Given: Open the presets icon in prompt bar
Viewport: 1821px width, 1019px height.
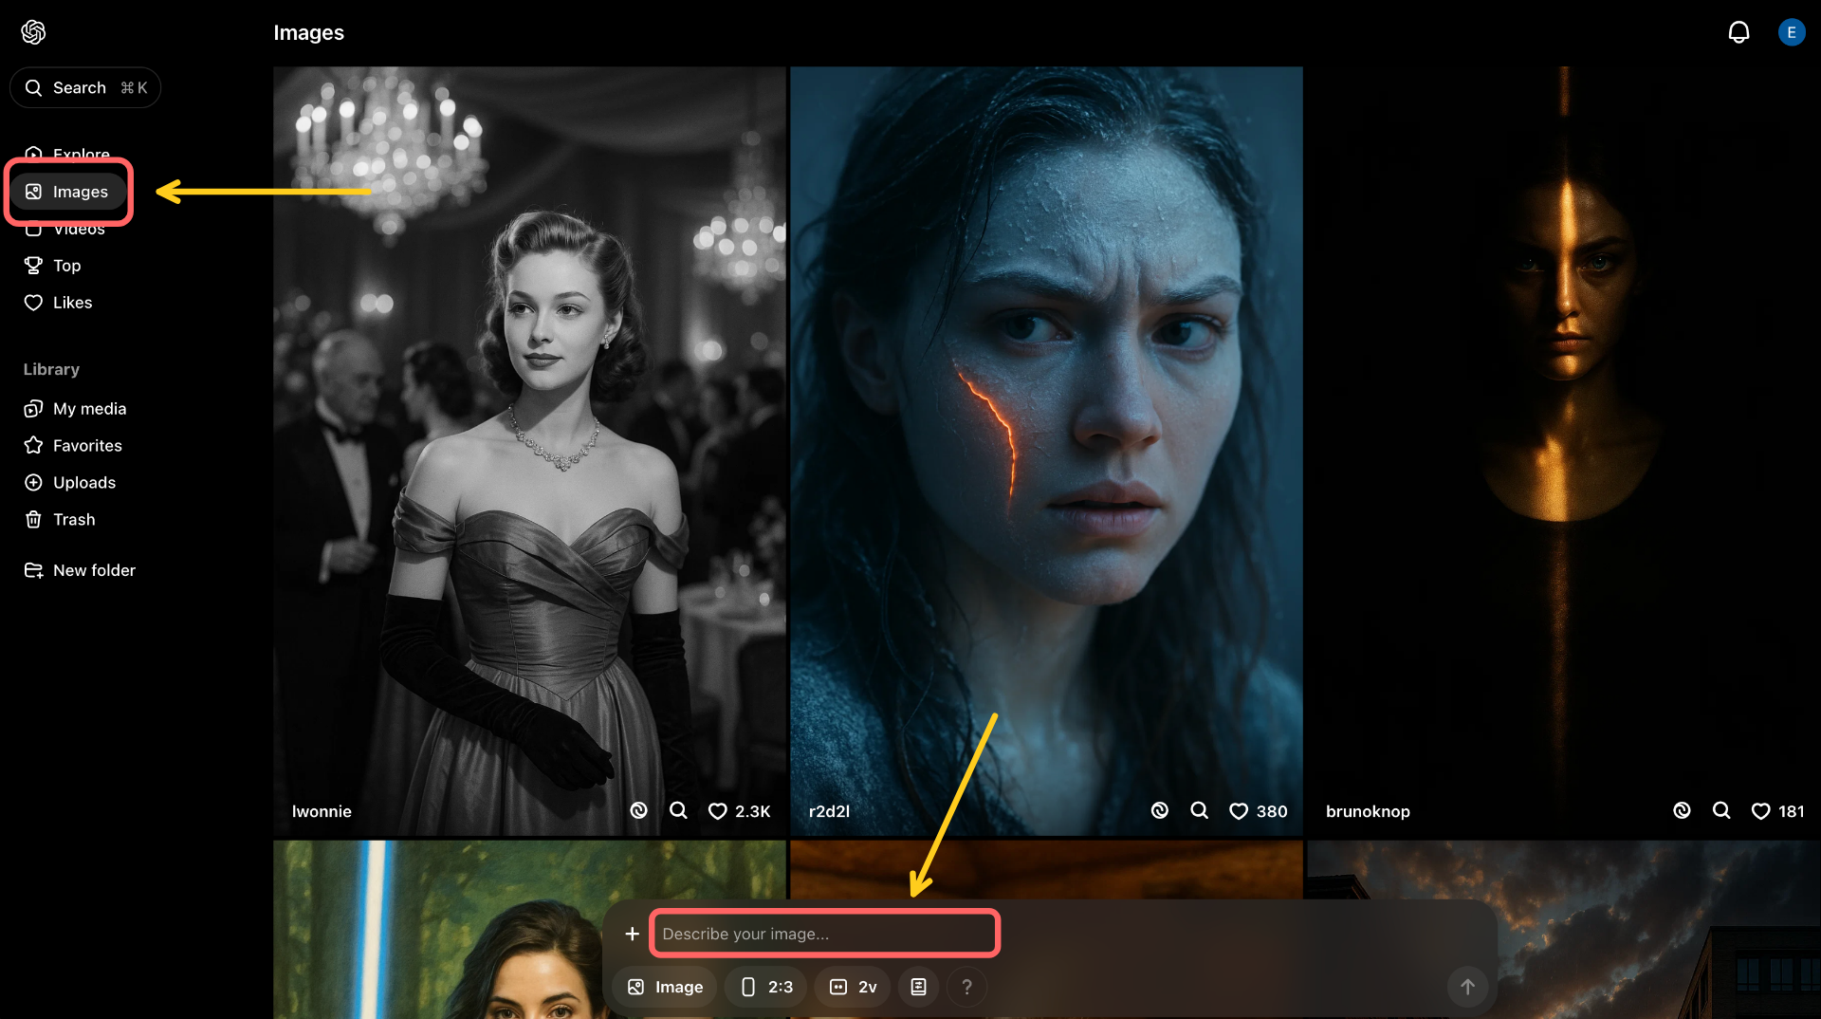Looking at the screenshot, I should coord(918,987).
